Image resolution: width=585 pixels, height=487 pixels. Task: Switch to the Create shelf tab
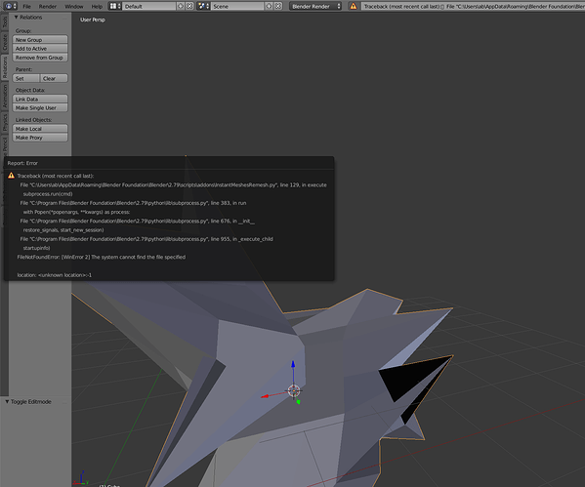5,42
